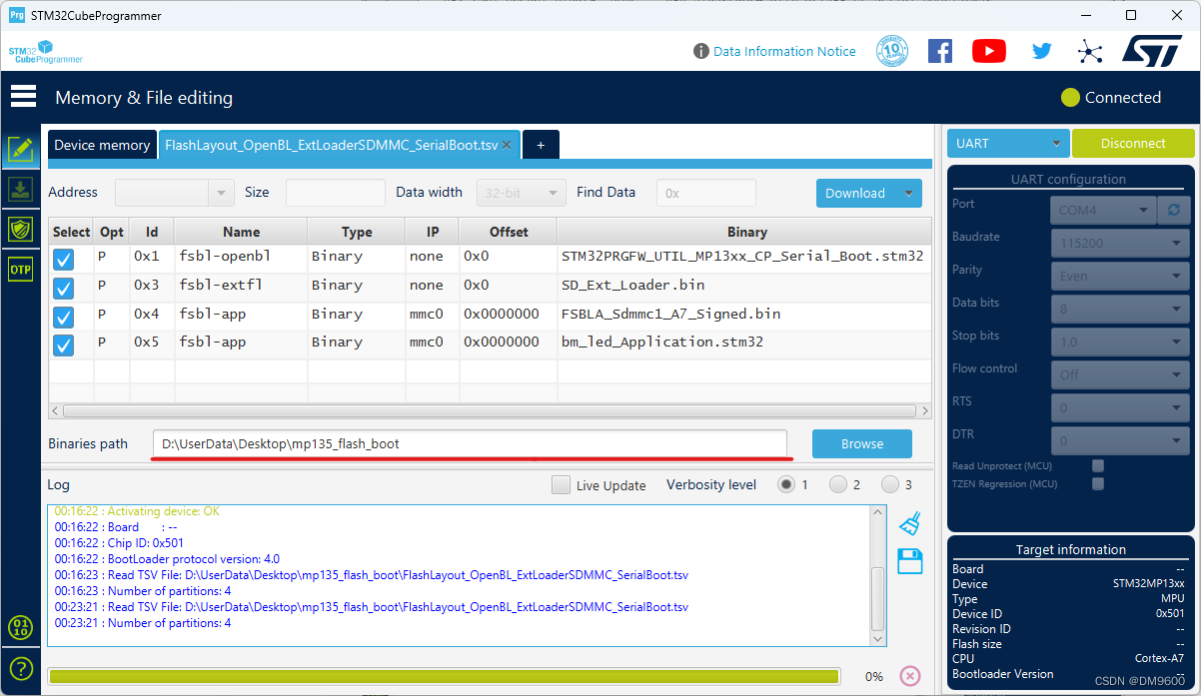The image size is (1201, 696).
Task: Open the DTR dropdown
Action: pos(1119,440)
